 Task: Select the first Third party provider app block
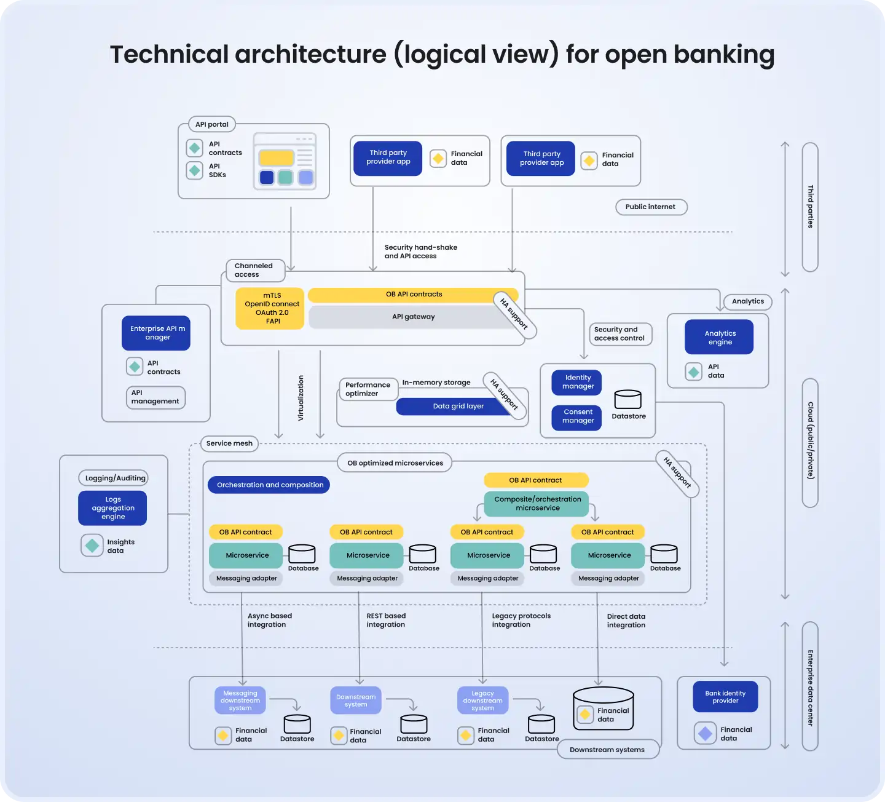tap(388, 159)
